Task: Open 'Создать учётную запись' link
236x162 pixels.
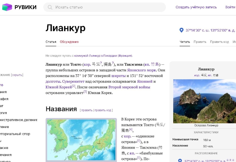Action: click(196, 7)
